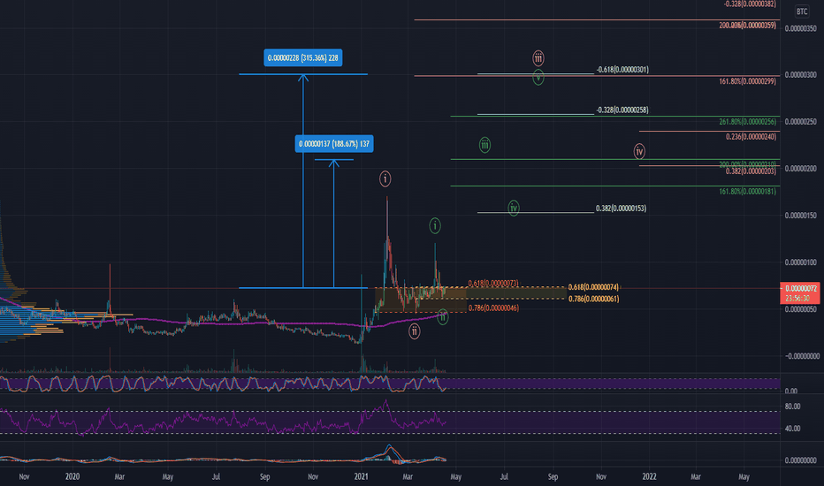Click 0.00000050 on the price axis
The height and width of the screenshot is (486, 824).
(x=800, y=309)
